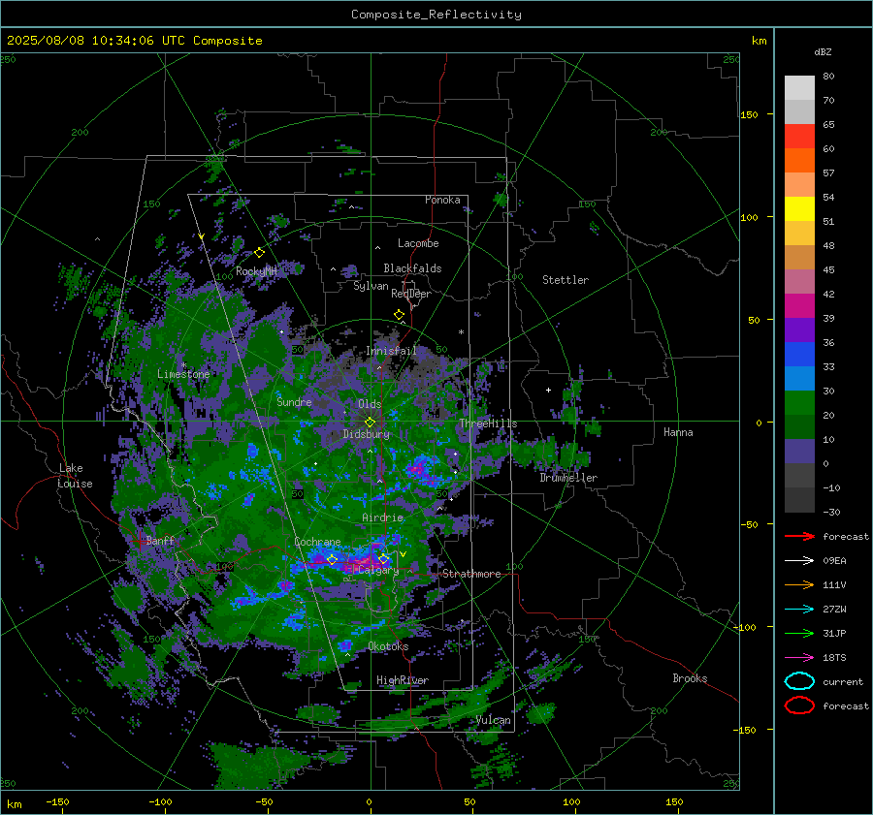Select the magenta 42–39 dBZ legend swatch
Screen dimensions: 873x815
click(x=799, y=306)
